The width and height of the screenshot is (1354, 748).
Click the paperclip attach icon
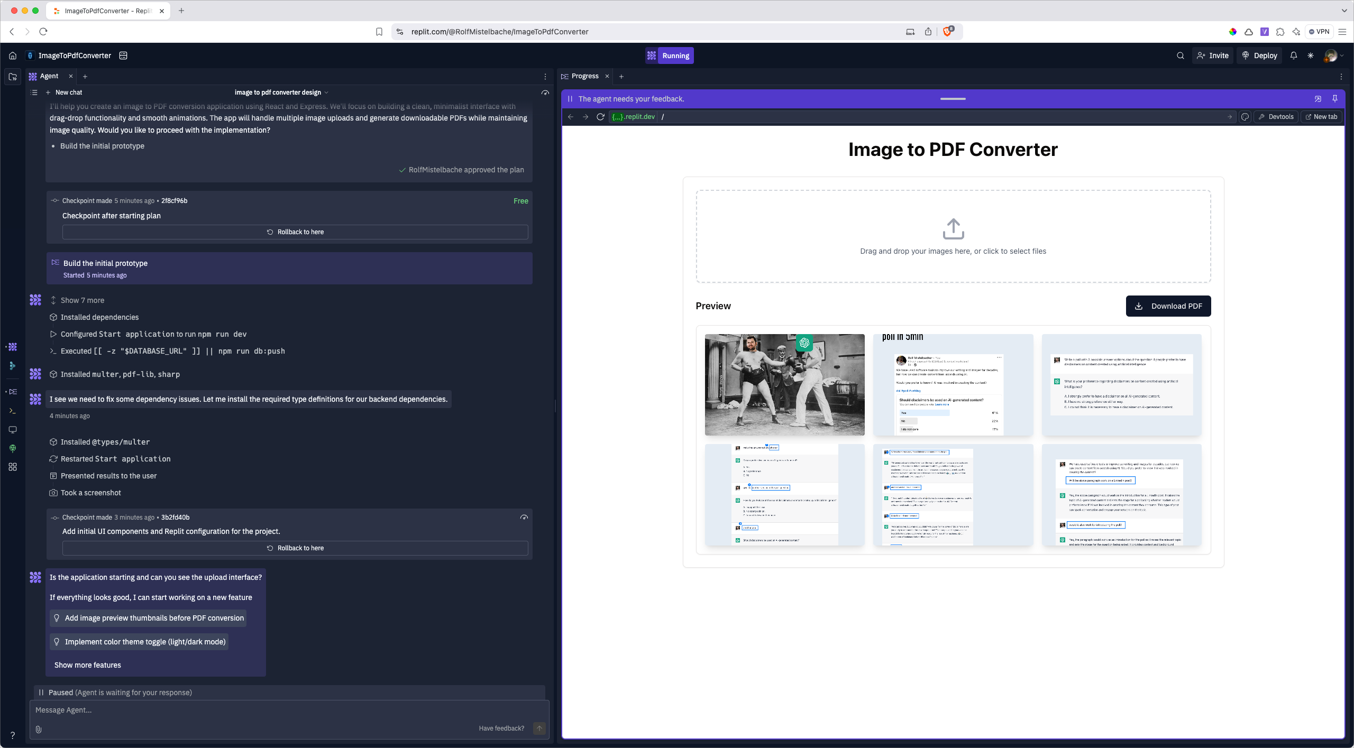(x=39, y=729)
